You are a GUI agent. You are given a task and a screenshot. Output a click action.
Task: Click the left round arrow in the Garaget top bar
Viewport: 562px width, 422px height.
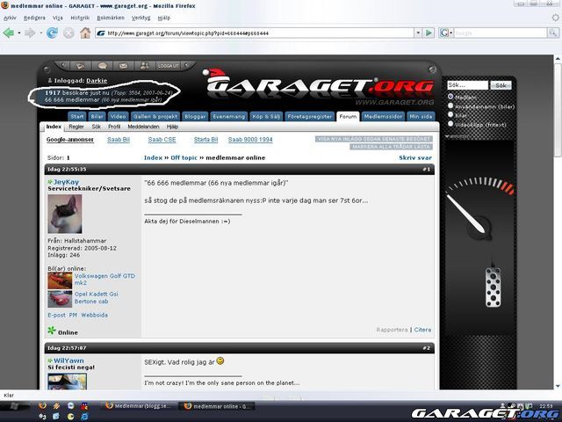coord(64,66)
